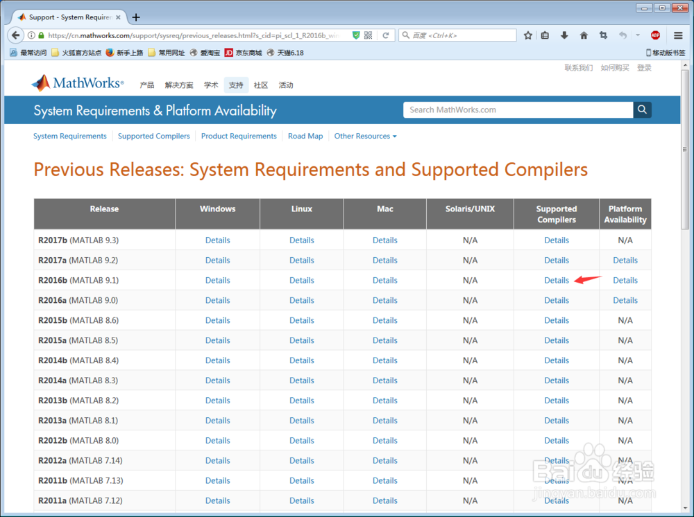Select the 支持 menu item
The image size is (694, 517).
236,85
